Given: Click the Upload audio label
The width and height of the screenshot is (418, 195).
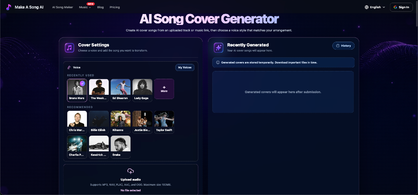Looking at the screenshot, I should 131,179.
